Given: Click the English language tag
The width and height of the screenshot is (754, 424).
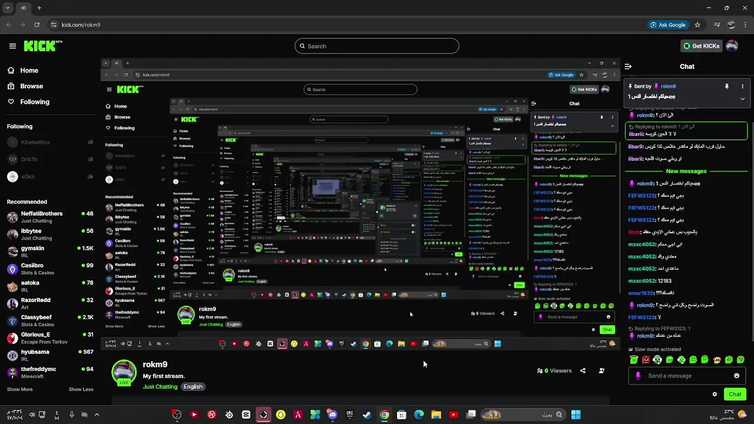Looking at the screenshot, I should click(193, 387).
